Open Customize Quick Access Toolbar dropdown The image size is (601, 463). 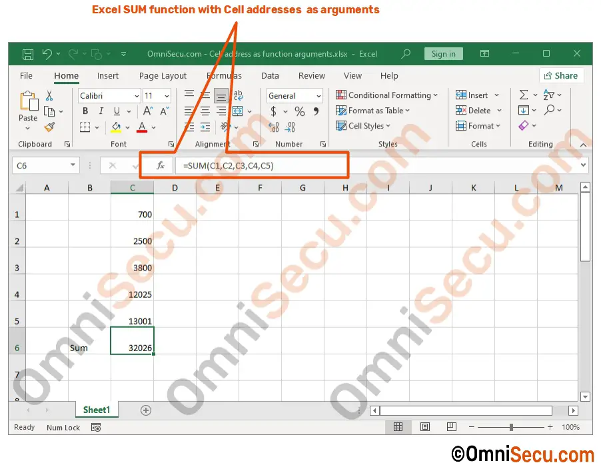pyautogui.click(x=123, y=54)
